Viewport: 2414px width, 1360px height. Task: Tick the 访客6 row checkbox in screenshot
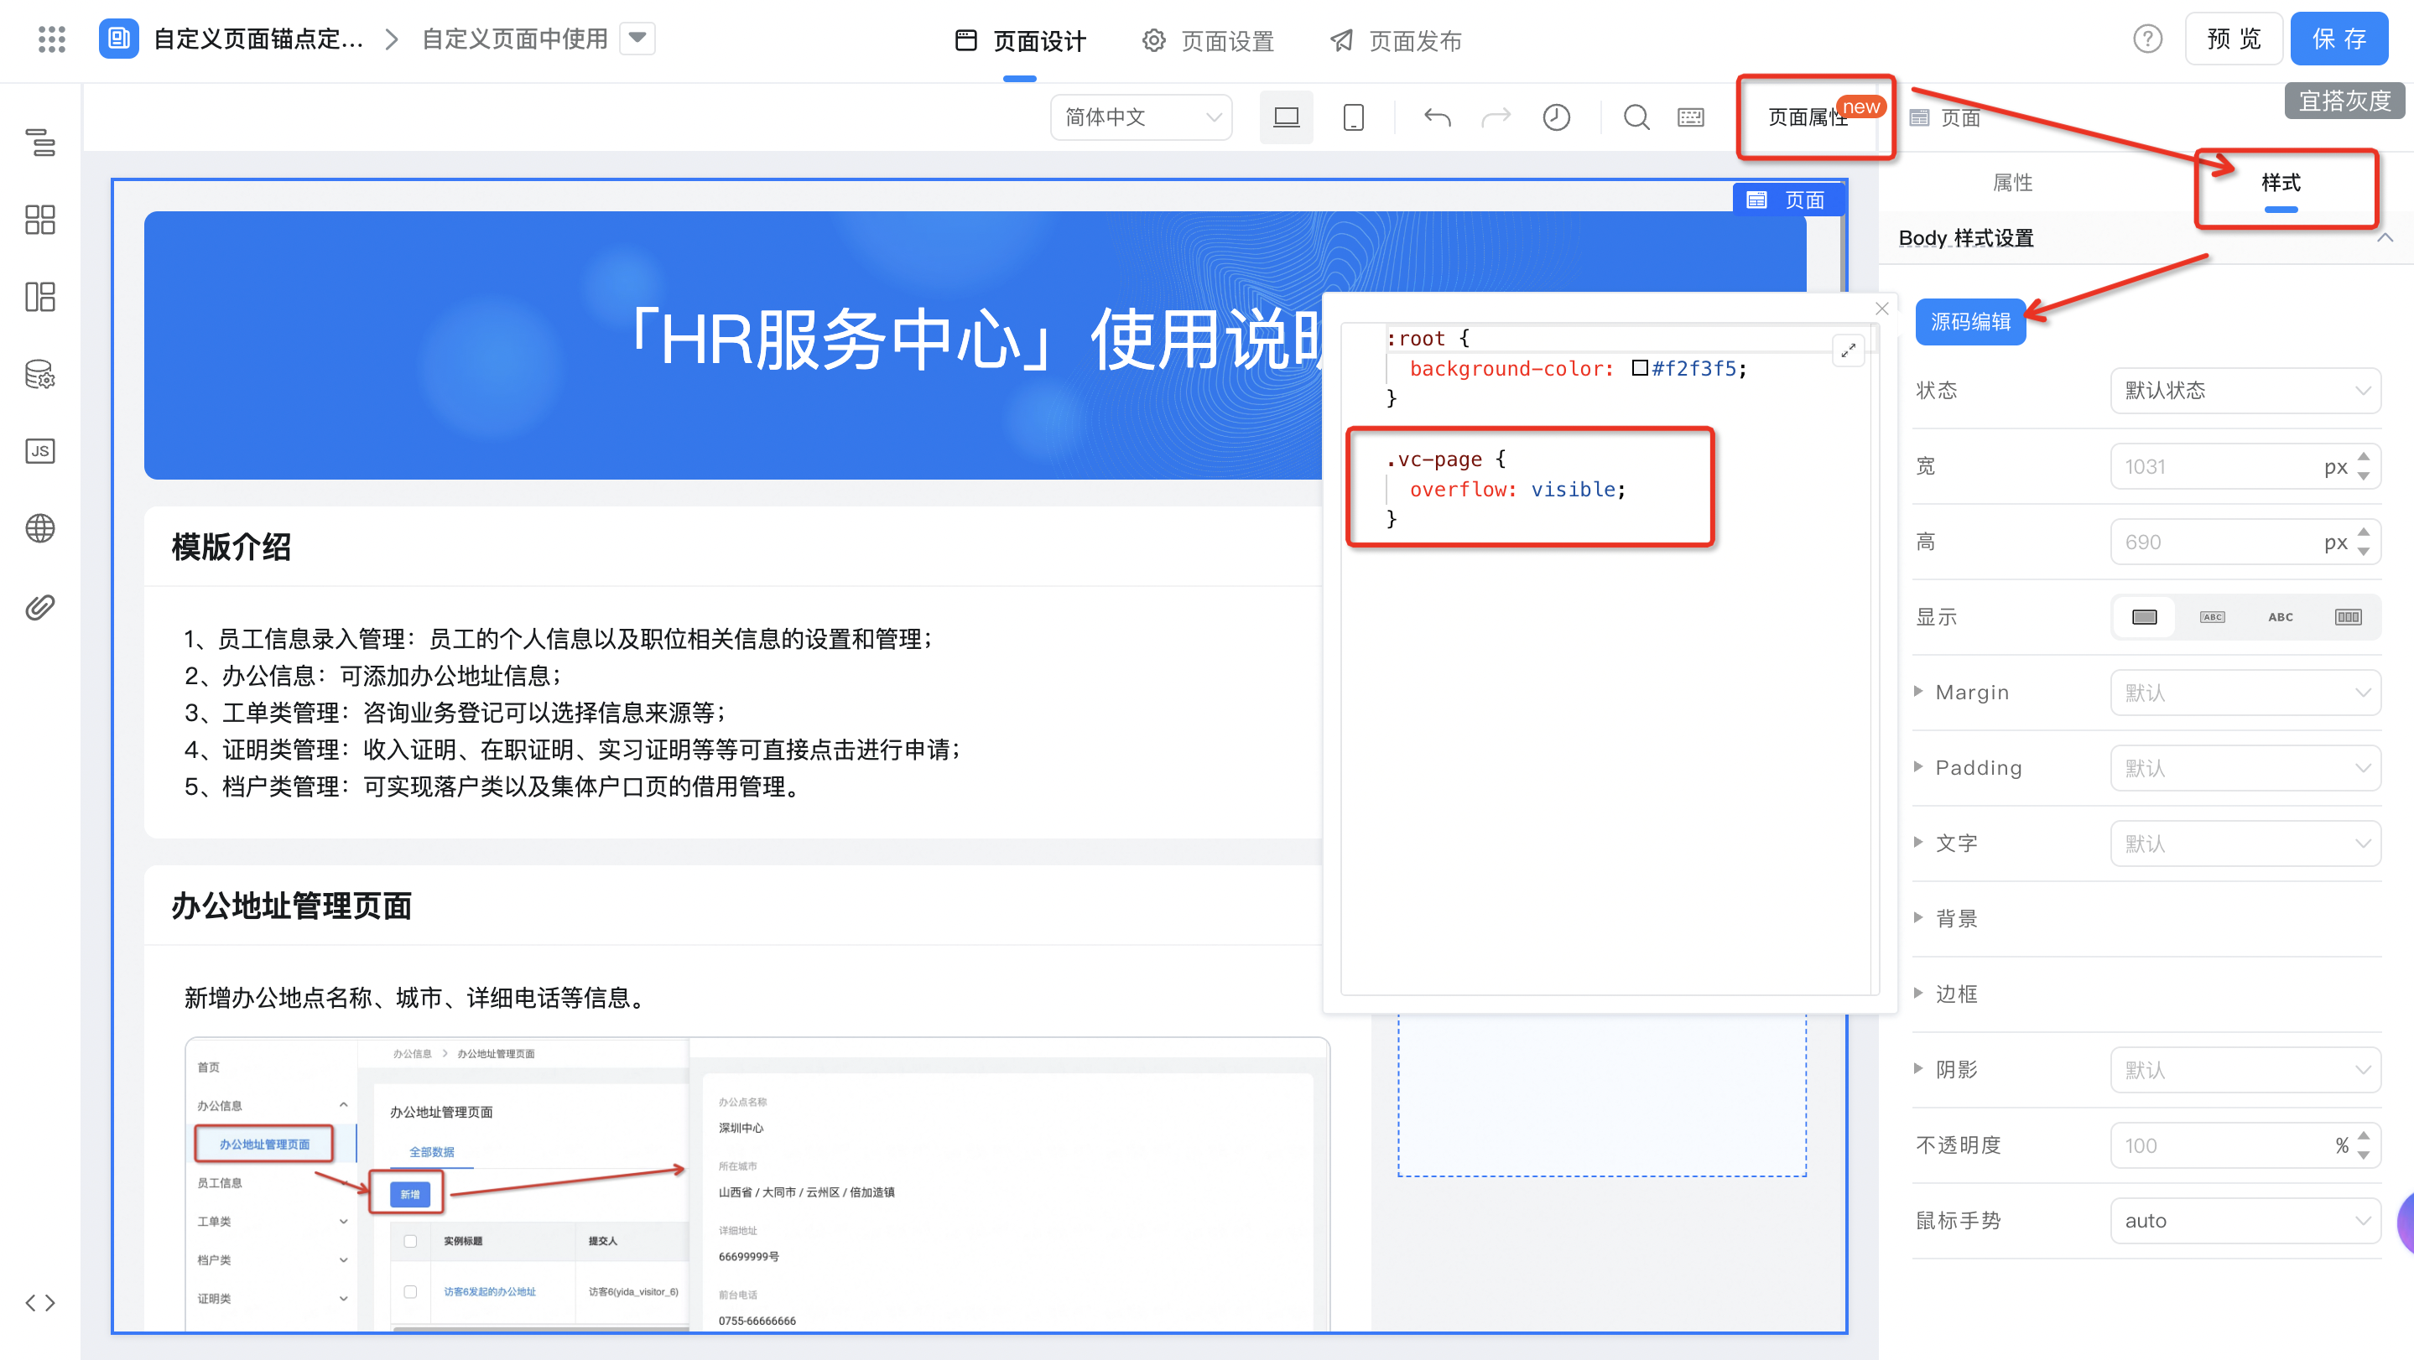click(410, 1291)
